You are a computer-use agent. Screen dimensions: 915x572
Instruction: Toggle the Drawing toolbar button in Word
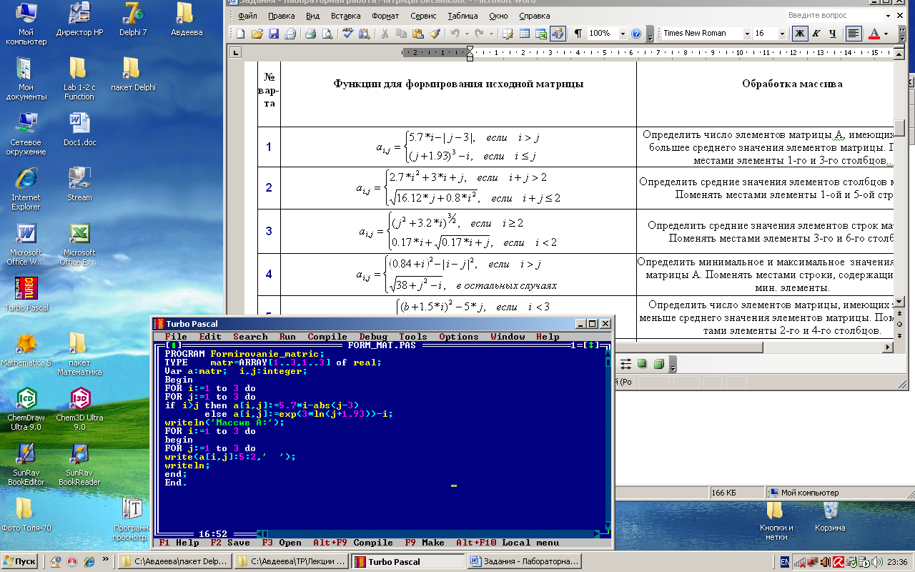[558, 34]
